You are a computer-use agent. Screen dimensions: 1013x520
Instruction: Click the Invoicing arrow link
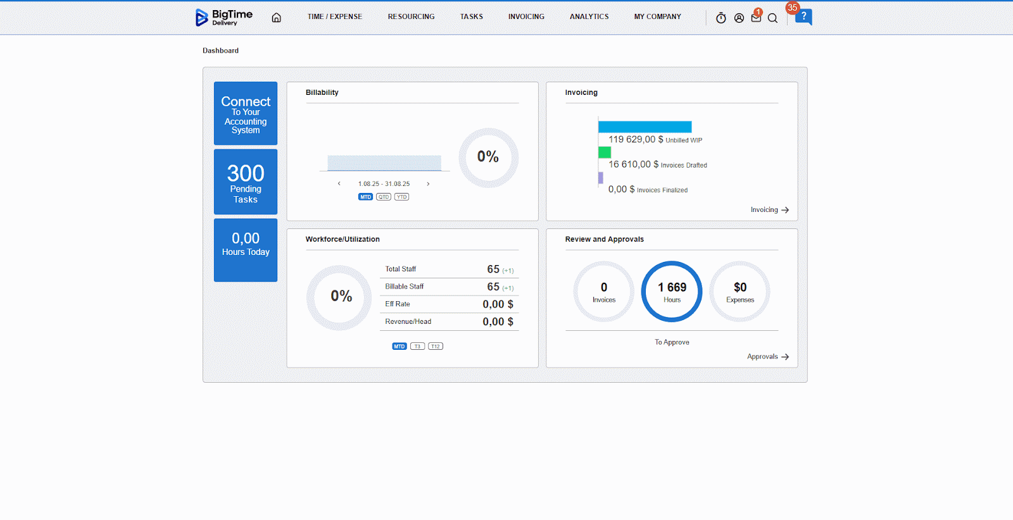[x=769, y=210]
